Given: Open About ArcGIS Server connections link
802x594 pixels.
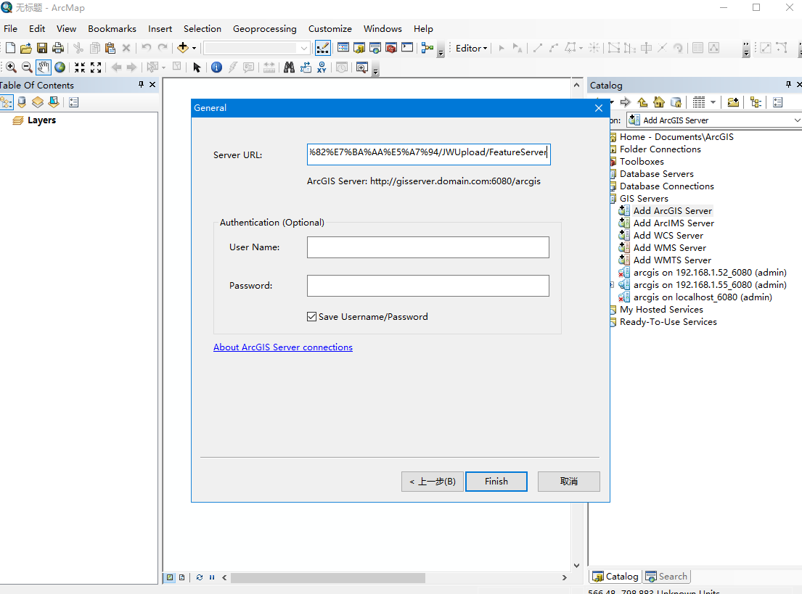Looking at the screenshot, I should click(x=283, y=347).
